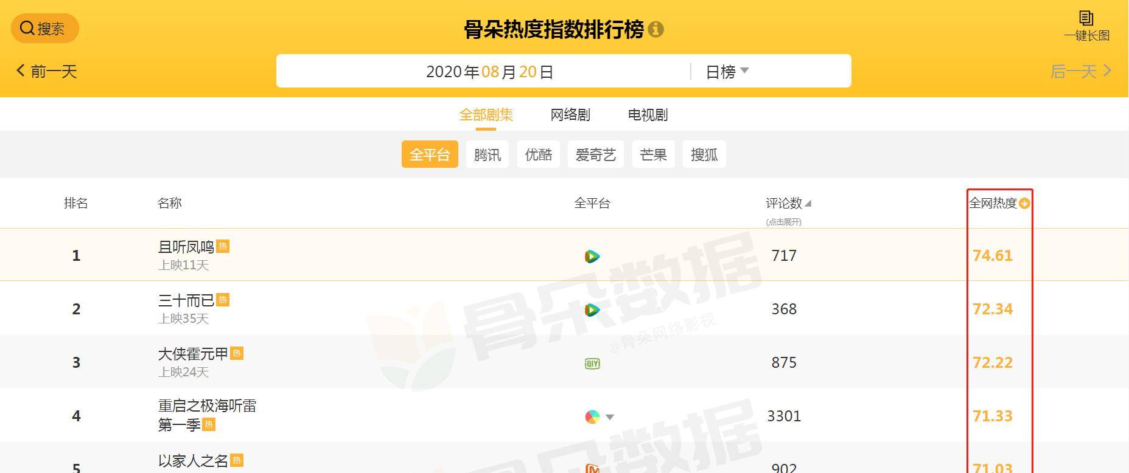Viewport: 1129px width, 473px height.
Task: Click Tencent Video icon for 三十而已
Action: pyautogui.click(x=592, y=310)
